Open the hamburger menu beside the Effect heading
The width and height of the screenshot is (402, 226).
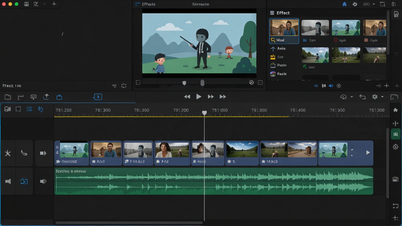click(272, 13)
